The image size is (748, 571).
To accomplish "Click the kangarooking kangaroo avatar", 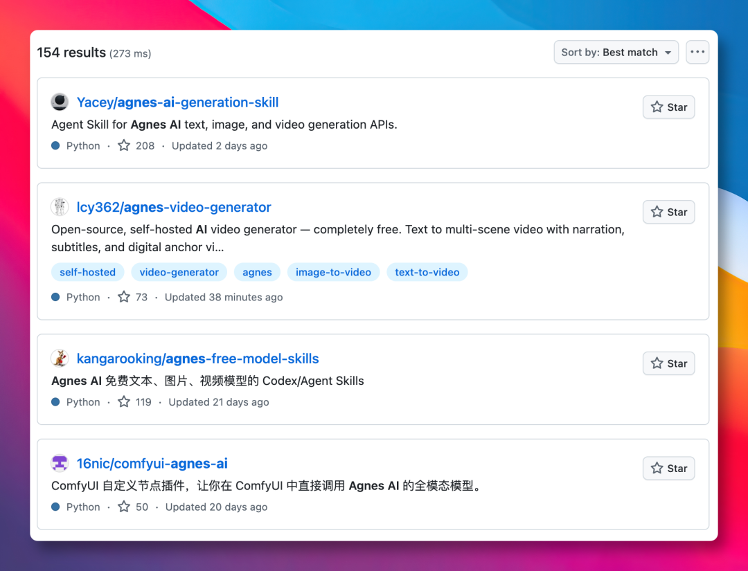I will [60, 359].
